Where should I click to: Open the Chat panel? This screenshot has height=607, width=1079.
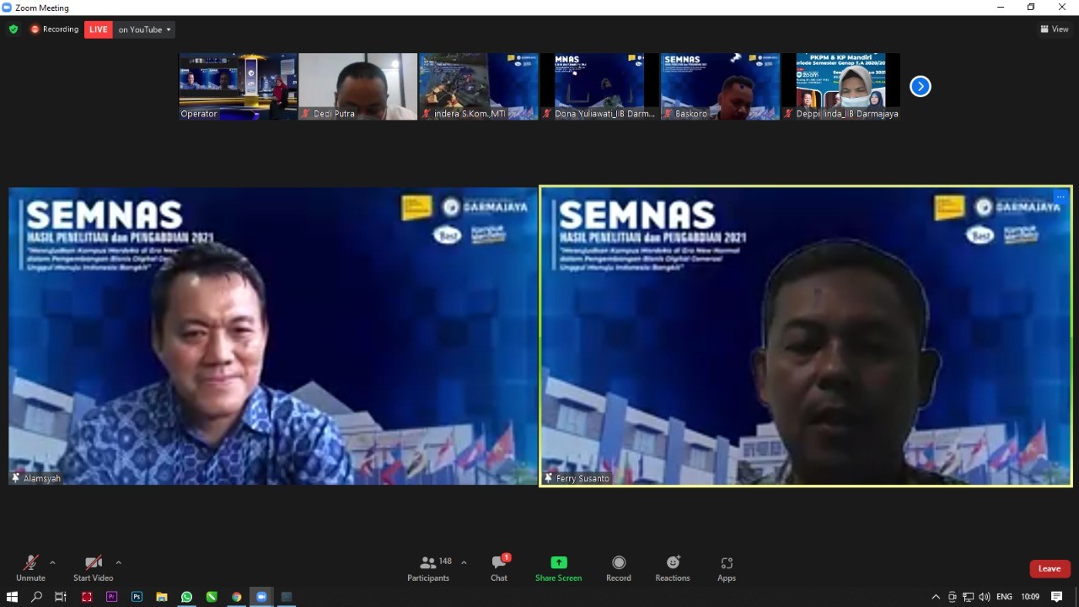click(499, 568)
